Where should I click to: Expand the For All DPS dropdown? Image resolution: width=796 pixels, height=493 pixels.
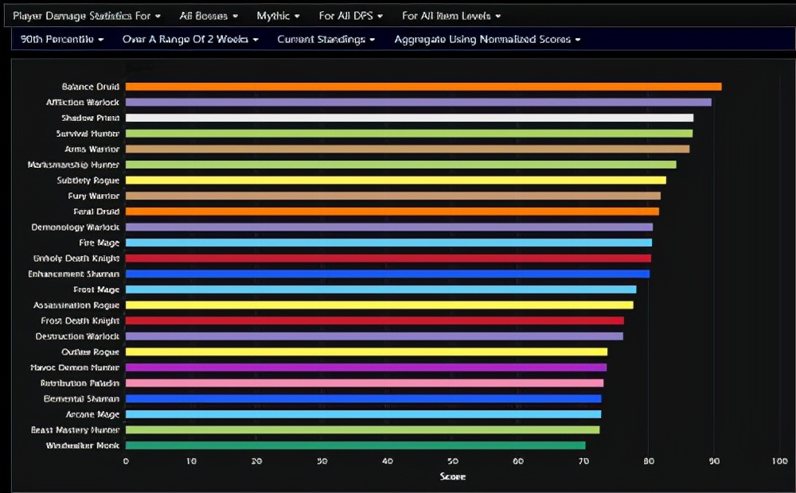[350, 16]
